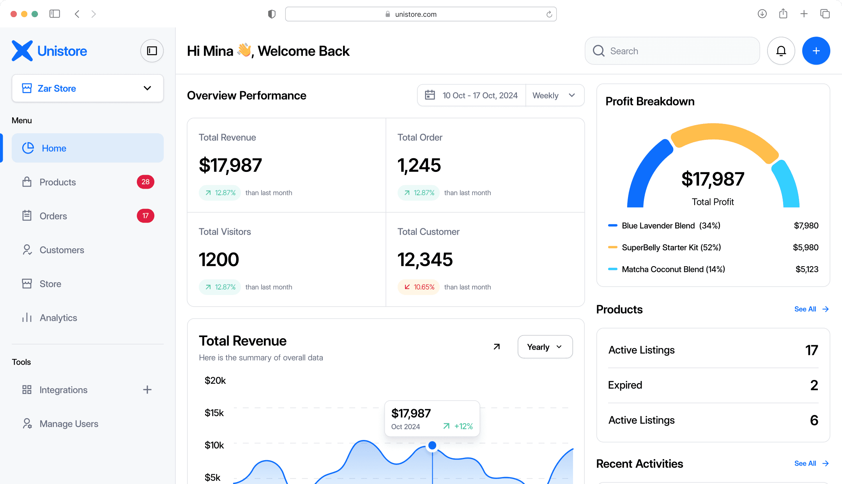
Task: Click the Manage Users icon
Action: click(x=27, y=424)
